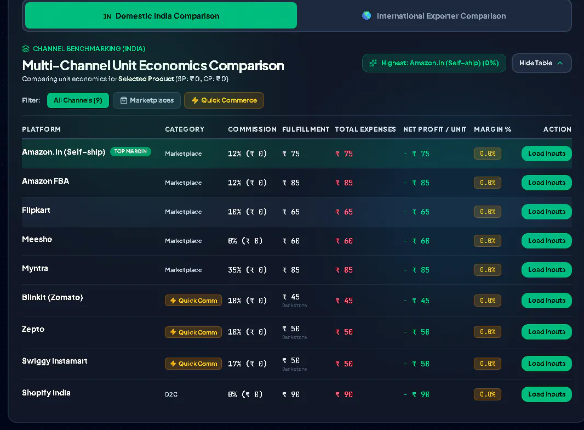Screen dimensions: 584x430
Task: Click lightning icon in Zepto's Quick Comm badge
Action: point(173,332)
